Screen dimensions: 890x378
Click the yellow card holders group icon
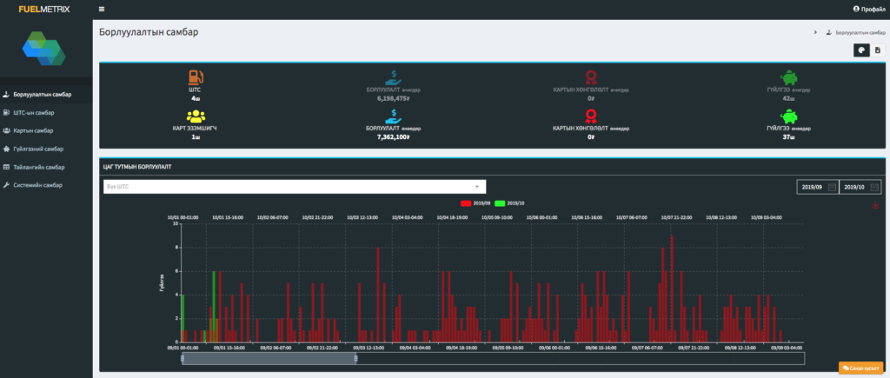196,116
